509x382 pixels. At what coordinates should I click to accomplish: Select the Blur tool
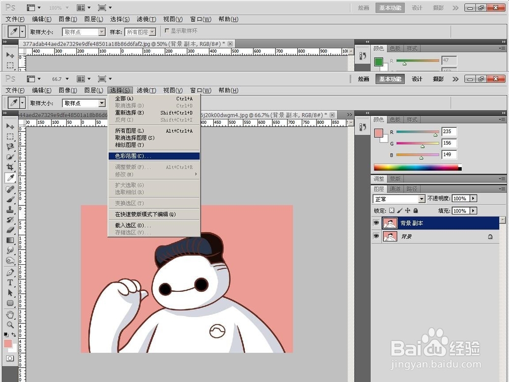point(10,251)
